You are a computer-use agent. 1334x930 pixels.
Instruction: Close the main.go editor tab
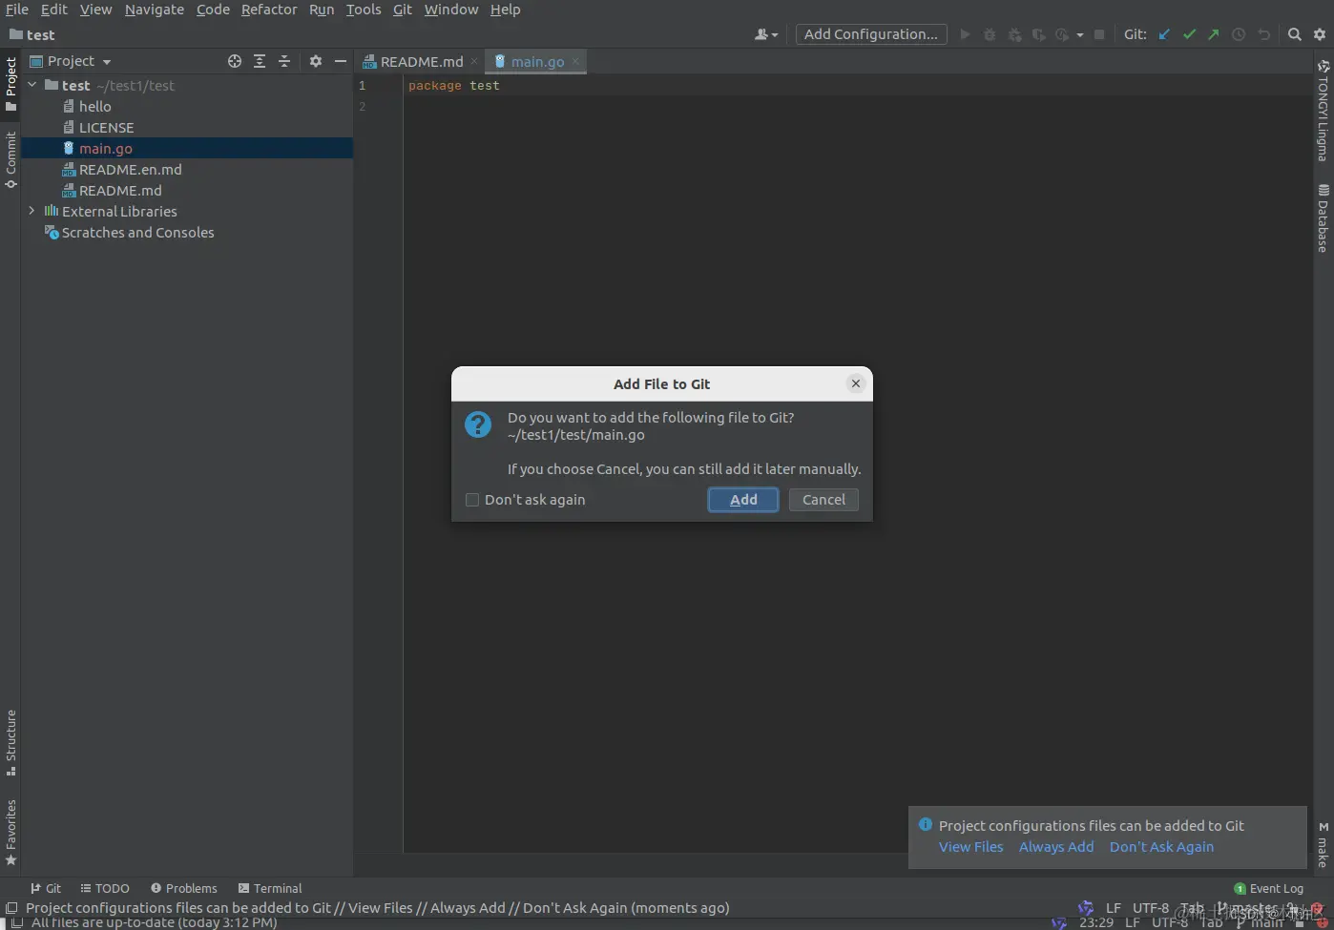[x=575, y=62]
